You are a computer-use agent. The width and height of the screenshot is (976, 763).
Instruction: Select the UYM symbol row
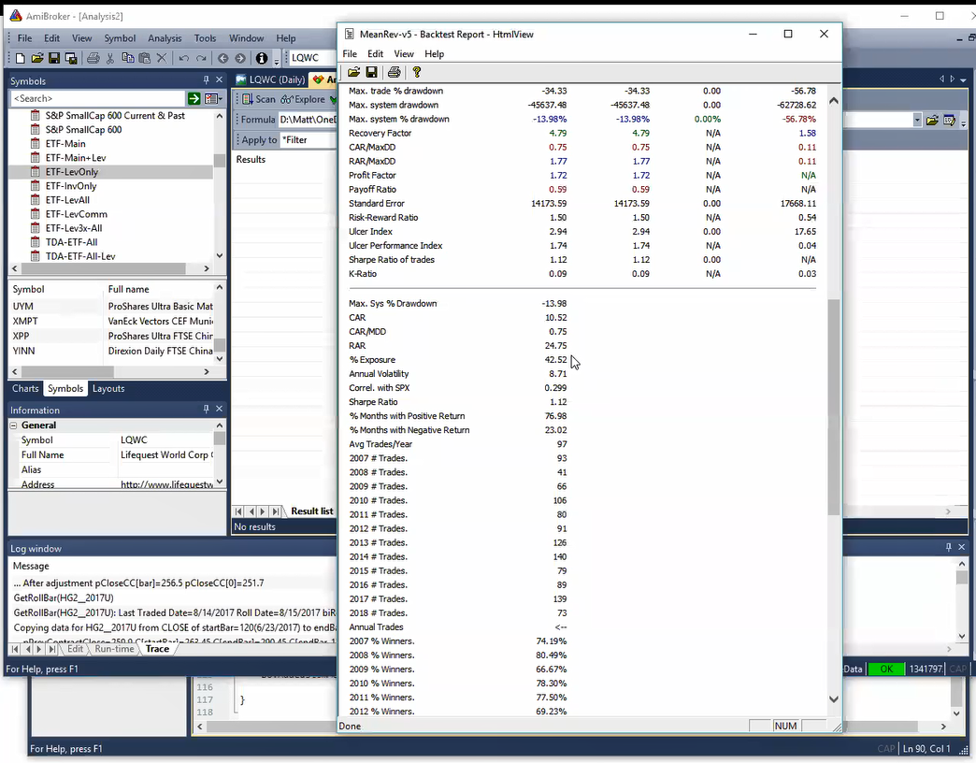[112, 306]
